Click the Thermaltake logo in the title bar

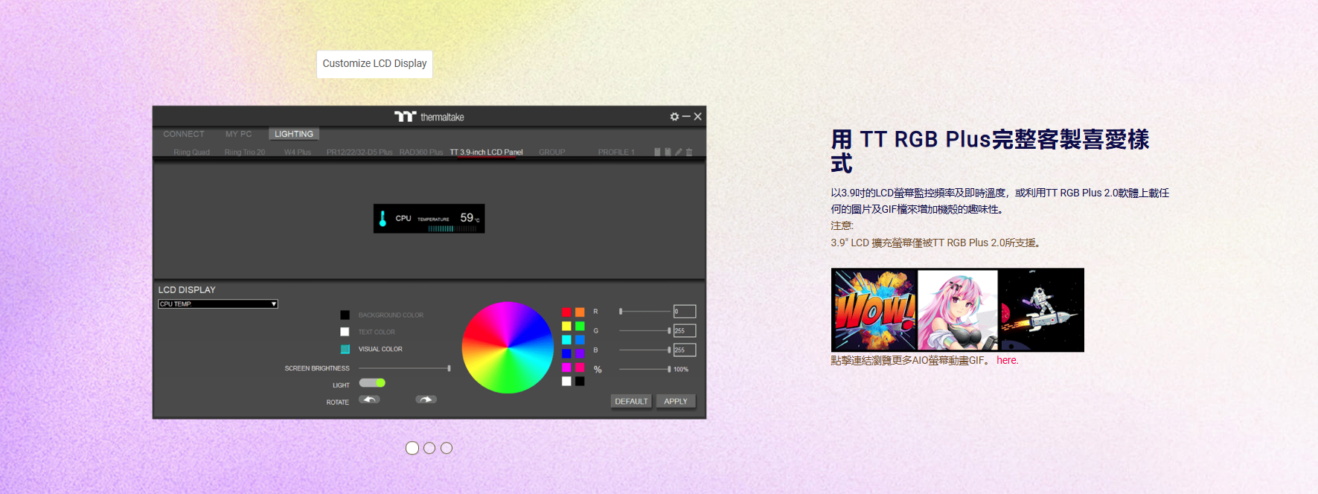point(429,117)
